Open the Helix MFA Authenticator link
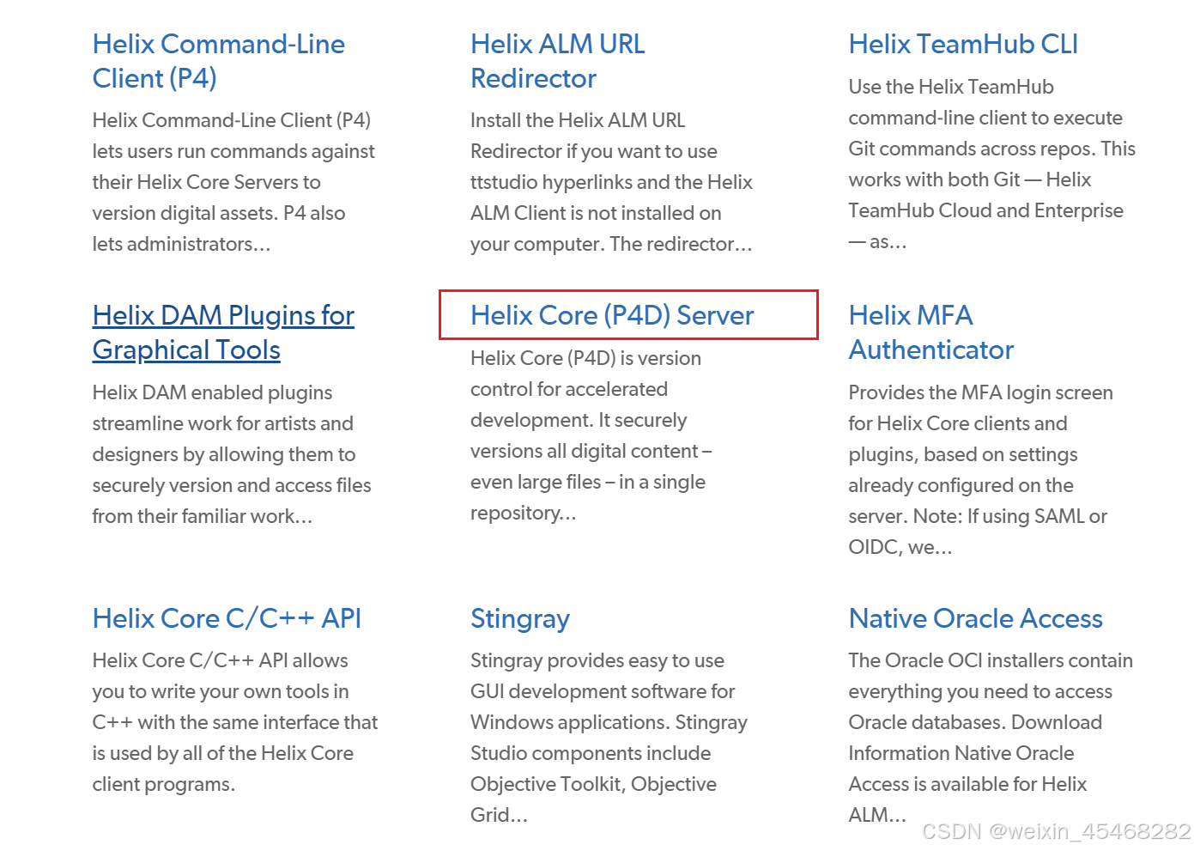This screenshot has height=851, width=1194. 930,332
